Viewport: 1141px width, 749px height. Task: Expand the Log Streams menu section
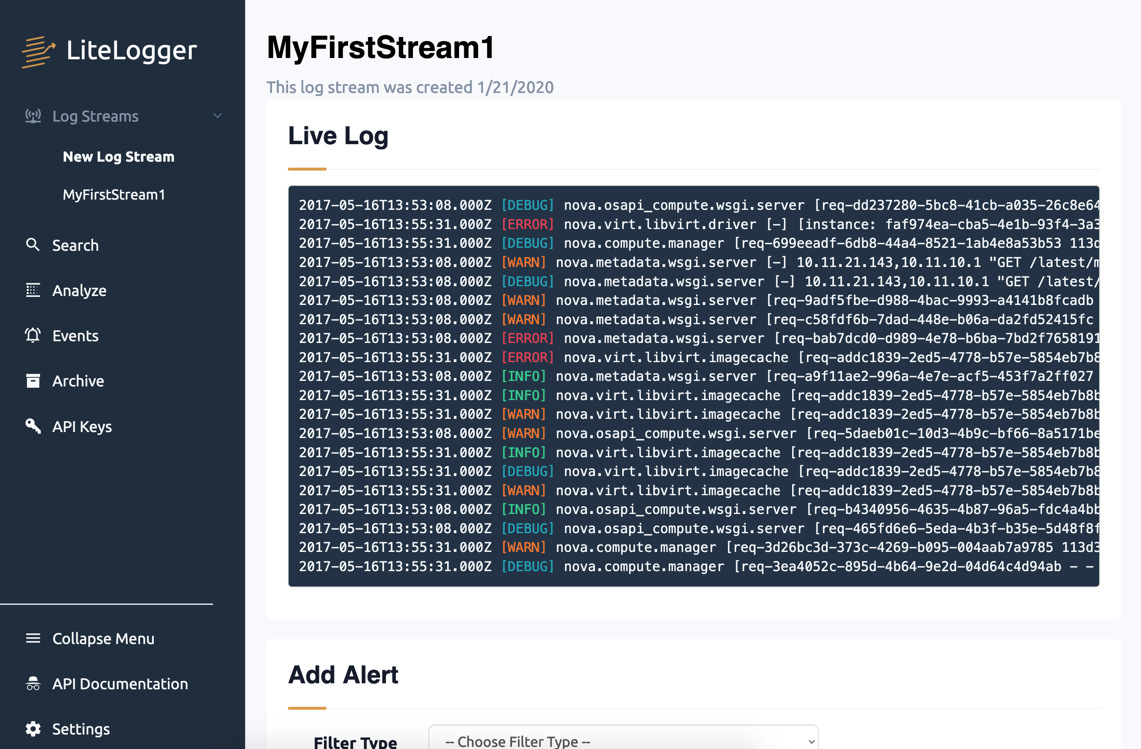point(95,116)
